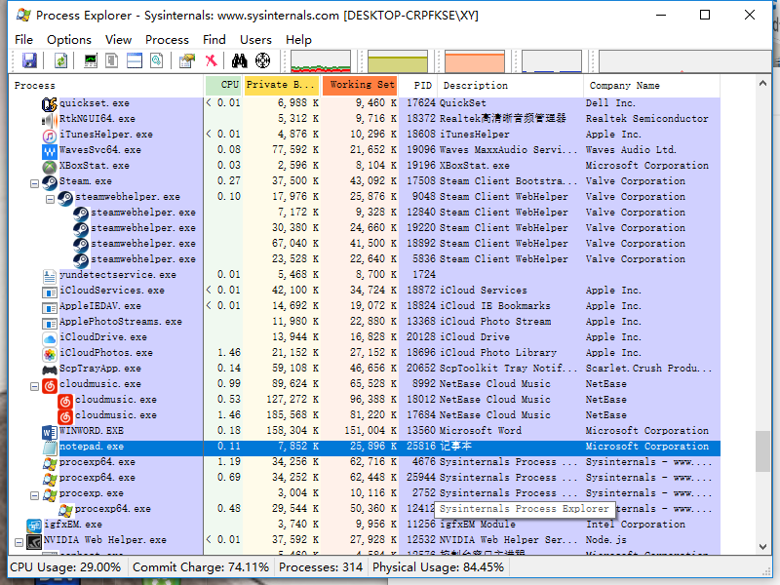Click the Refresh Now toolbar icon
Screen dimensions: 780x585
[x=60, y=60]
